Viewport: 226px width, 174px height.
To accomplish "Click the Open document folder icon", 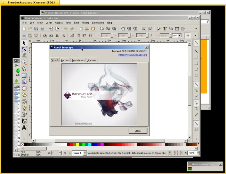I will coord(30,28).
